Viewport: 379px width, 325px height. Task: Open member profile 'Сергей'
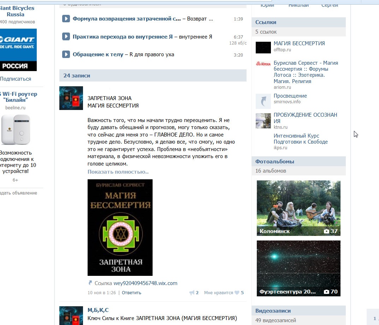330,5
